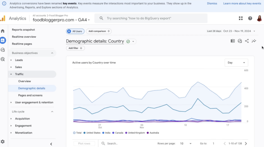Open Learn more about key events
The height and width of the screenshot is (147, 264).
tap(242, 3)
